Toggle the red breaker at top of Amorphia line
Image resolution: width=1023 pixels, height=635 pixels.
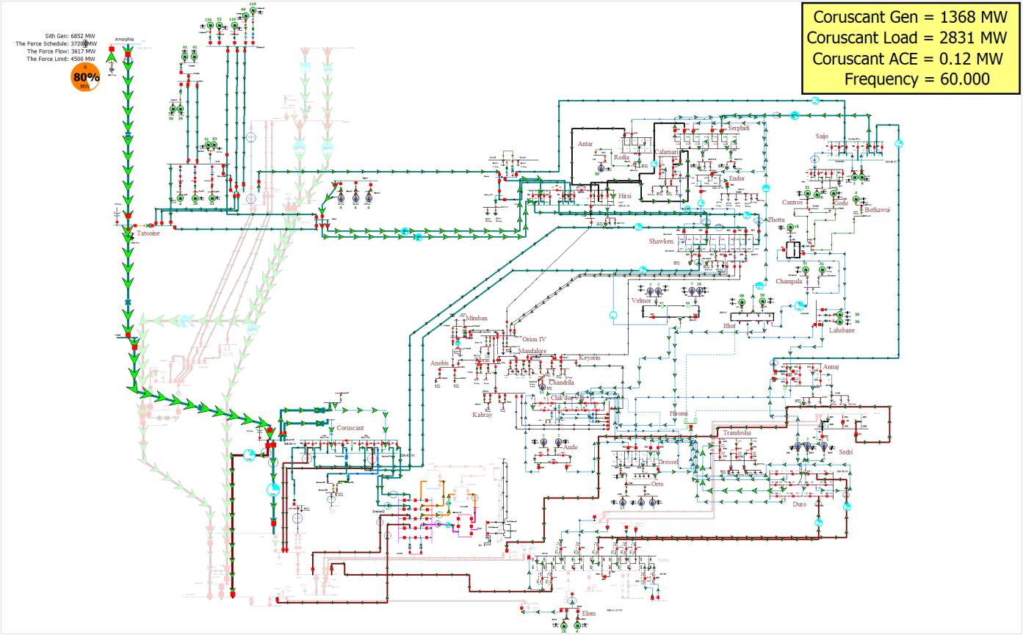point(127,54)
